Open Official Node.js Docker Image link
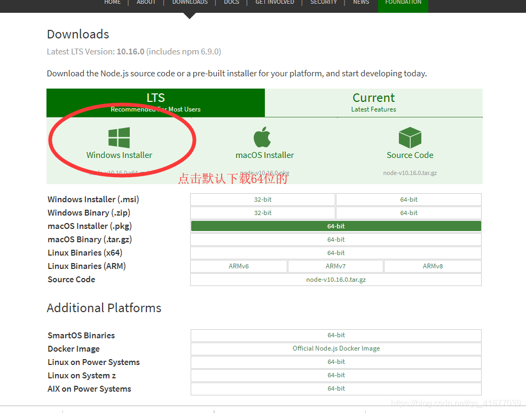This screenshot has width=526, height=413. tap(336, 348)
